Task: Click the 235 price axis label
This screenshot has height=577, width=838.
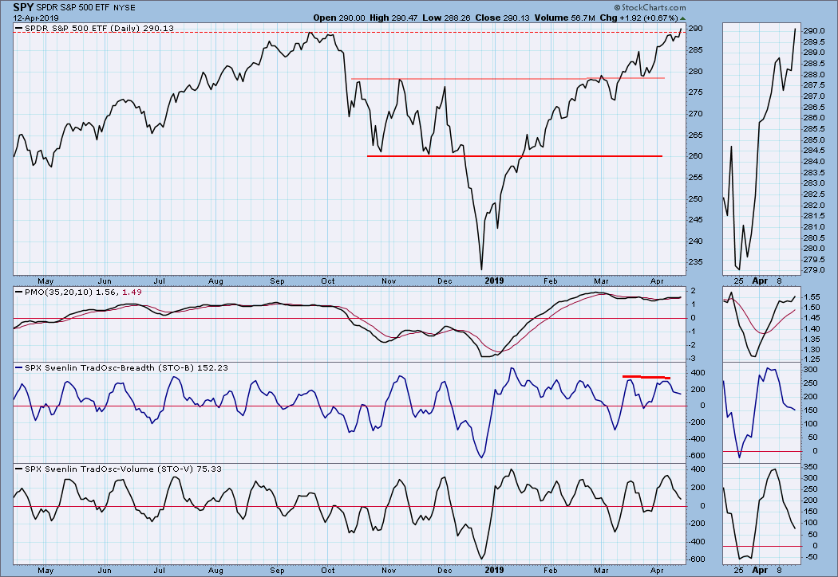Action: point(695,262)
